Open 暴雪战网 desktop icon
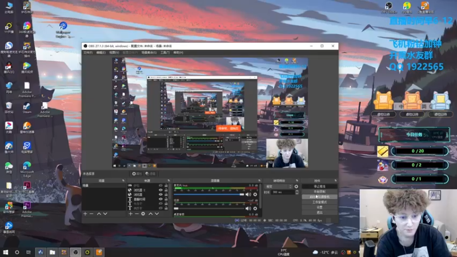The width and height of the screenshot is (457, 257). 9,228
